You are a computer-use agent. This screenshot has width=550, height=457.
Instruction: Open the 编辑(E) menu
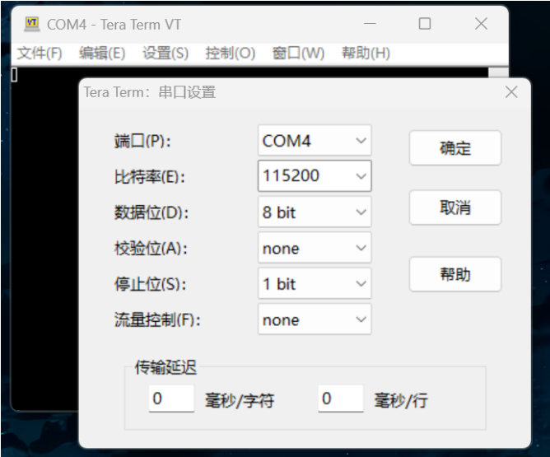point(102,54)
